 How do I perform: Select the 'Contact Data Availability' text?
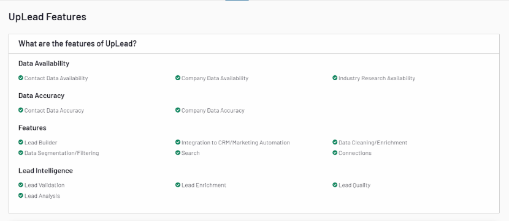[x=56, y=78]
